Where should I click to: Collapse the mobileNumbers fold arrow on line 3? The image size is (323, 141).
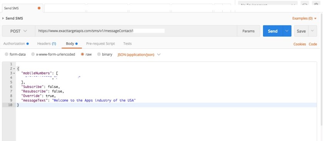(x=14, y=73)
